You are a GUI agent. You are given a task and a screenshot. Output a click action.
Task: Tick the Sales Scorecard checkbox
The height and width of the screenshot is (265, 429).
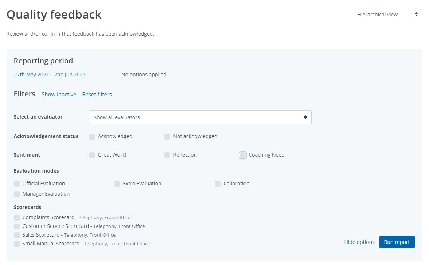(17, 235)
